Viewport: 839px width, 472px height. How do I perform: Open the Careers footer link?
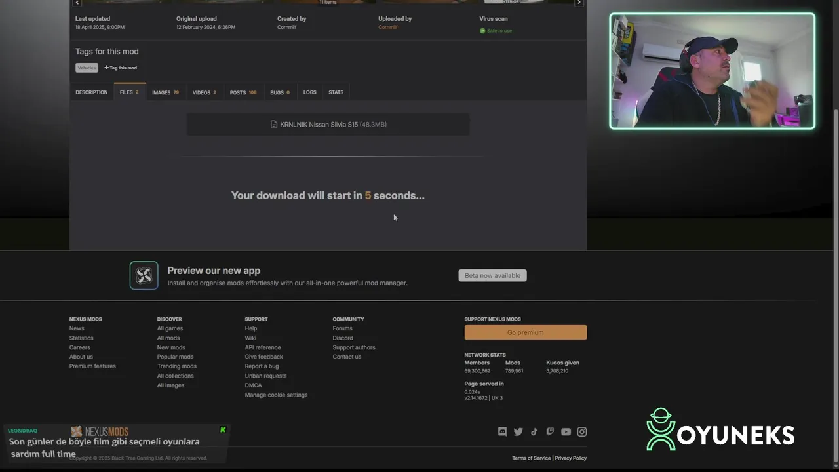(x=79, y=347)
